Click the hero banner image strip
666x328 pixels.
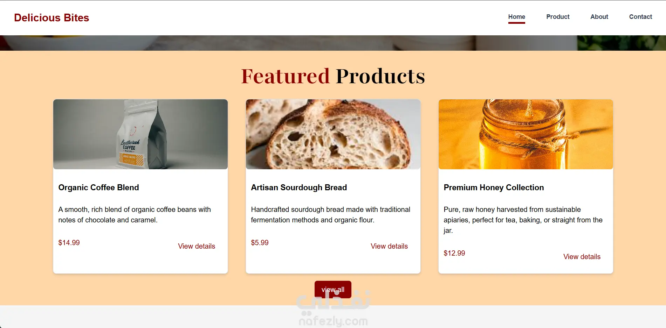333,43
